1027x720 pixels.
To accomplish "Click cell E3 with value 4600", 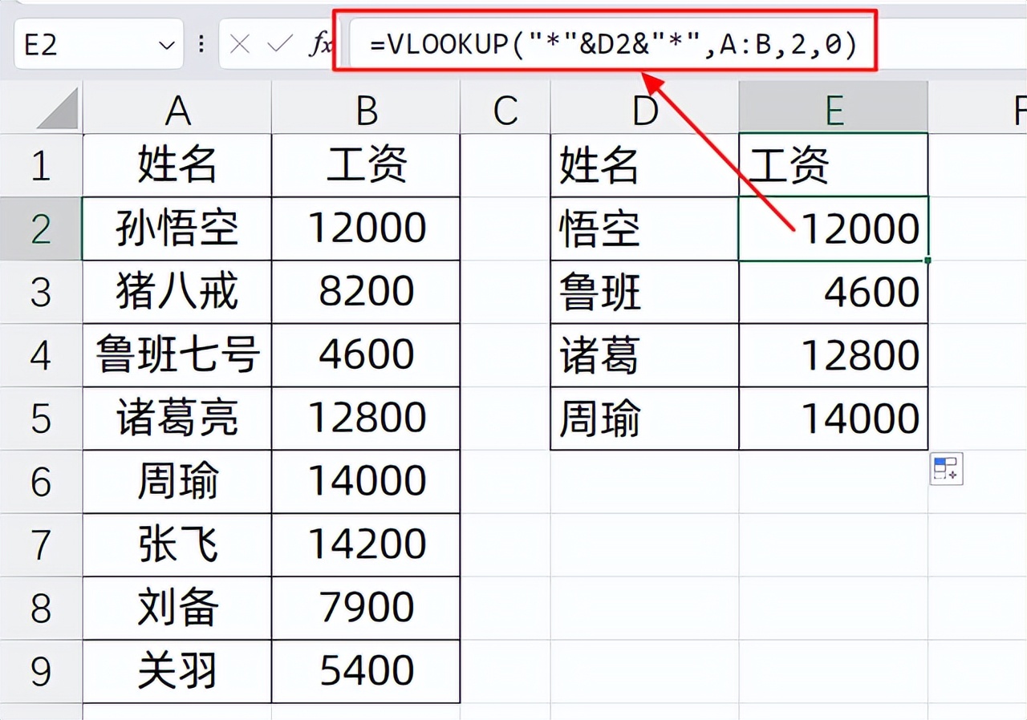I will (x=834, y=292).
